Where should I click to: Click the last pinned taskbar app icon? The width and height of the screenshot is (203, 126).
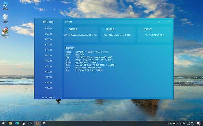point(44,123)
